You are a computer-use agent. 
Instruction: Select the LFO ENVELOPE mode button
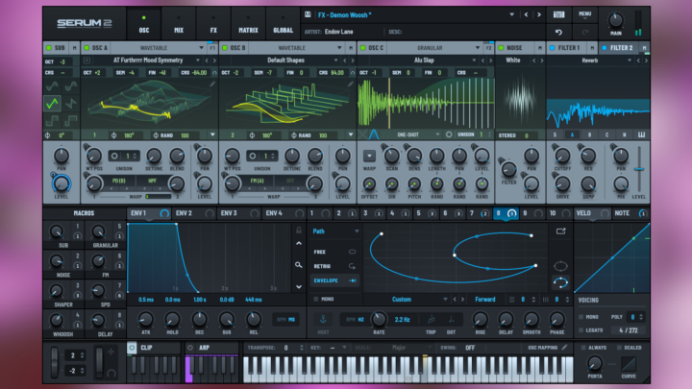click(334, 280)
